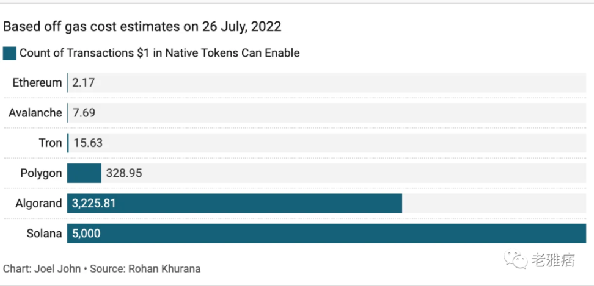Select the Algorand row label

39,204
